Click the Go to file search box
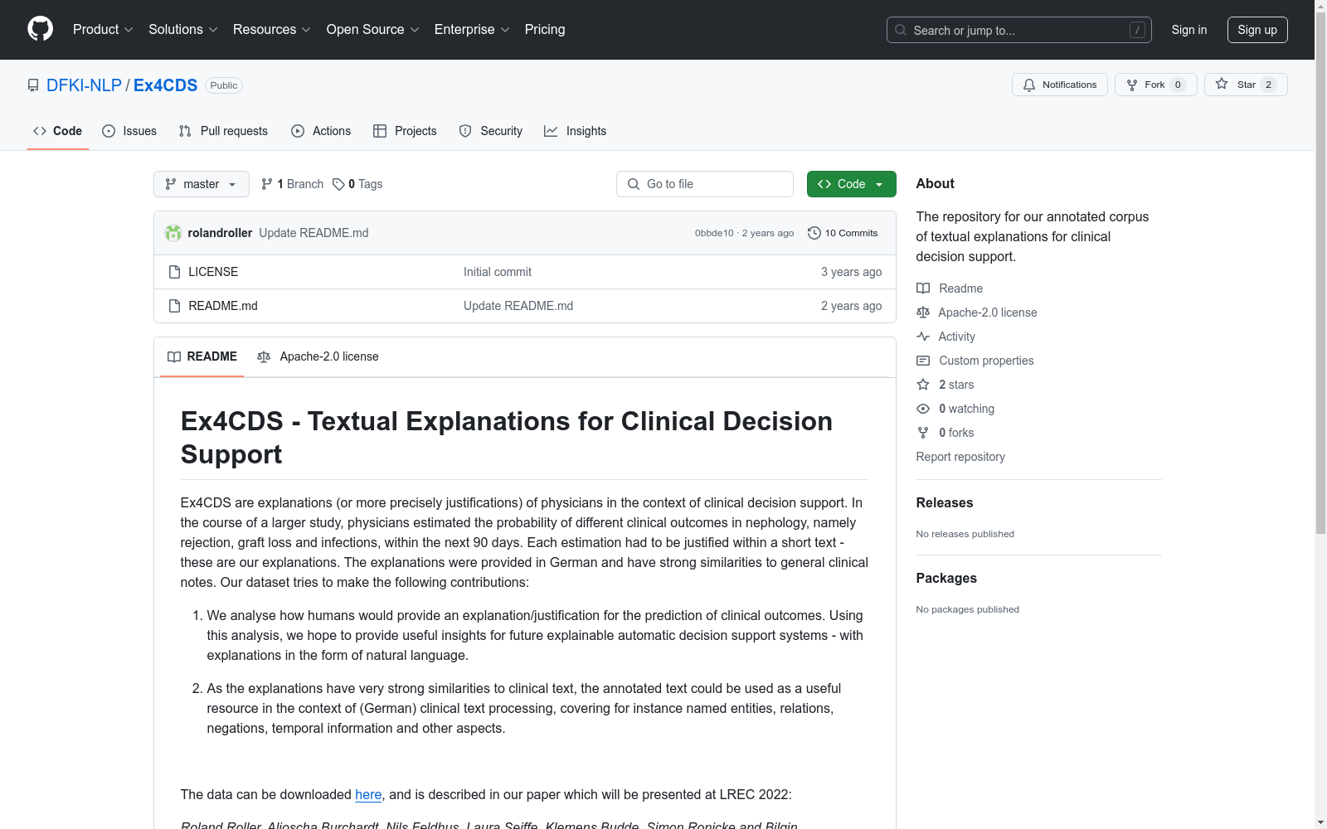1327x829 pixels. [x=705, y=184]
